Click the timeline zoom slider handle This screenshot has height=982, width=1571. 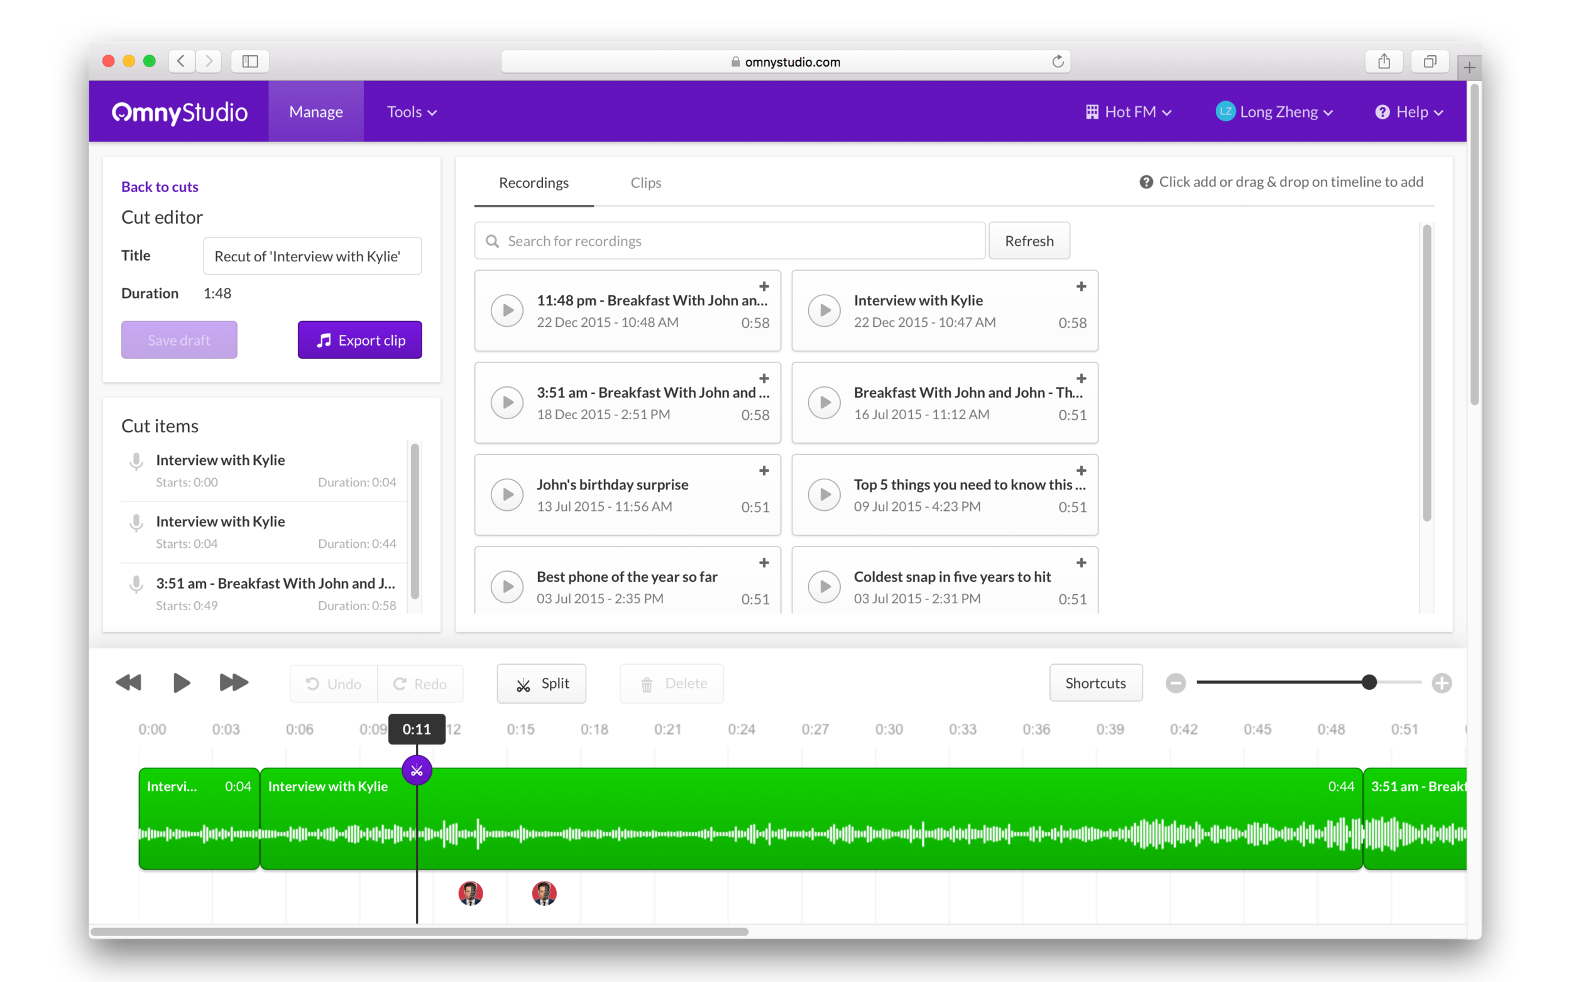tap(1369, 682)
